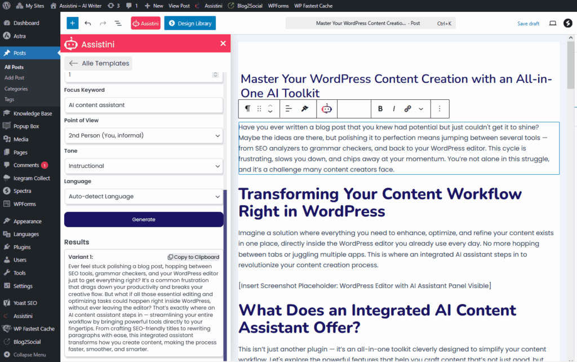Apply italic formatting to the paragraph

394,109
